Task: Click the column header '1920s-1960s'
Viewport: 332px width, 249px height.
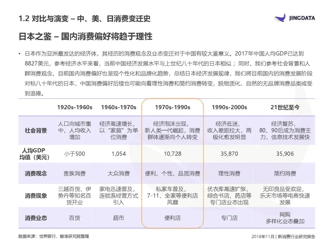Action: point(75,107)
